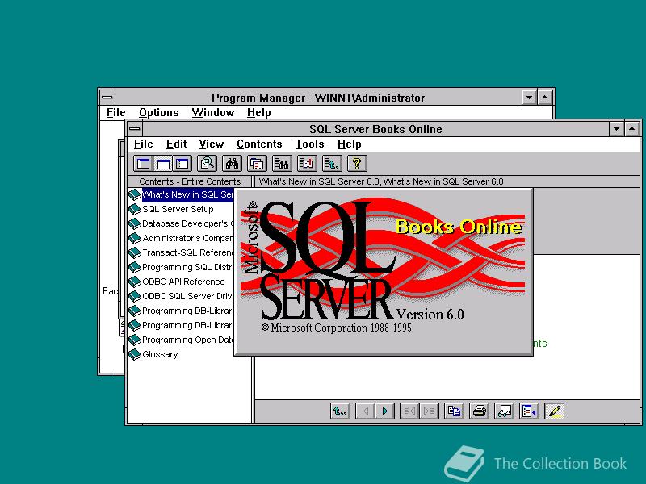Viewport: 646px width, 484px height.
Task: Click the book icon beside ODBC API Reference
Action: (x=134, y=282)
